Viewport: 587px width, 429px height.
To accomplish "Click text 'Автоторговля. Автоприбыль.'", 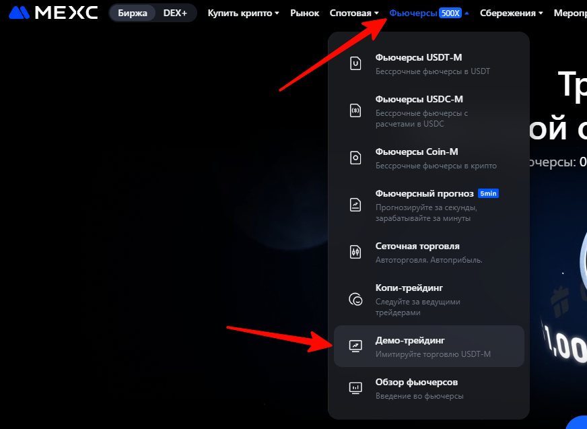I will 429,260.
